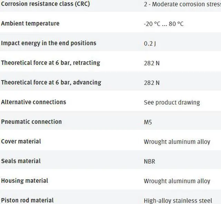Click the Housing material label
Viewport: 221px width, 204px height.
tap(25, 181)
